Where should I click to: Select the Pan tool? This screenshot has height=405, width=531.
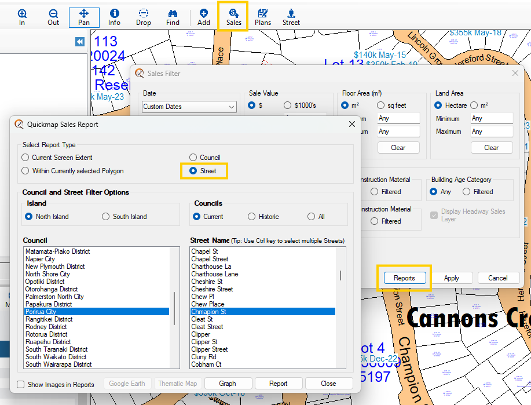pyautogui.click(x=84, y=17)
